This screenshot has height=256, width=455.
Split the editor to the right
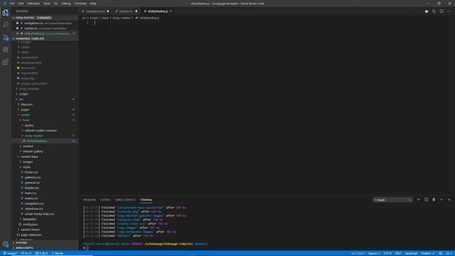point(441,11)
